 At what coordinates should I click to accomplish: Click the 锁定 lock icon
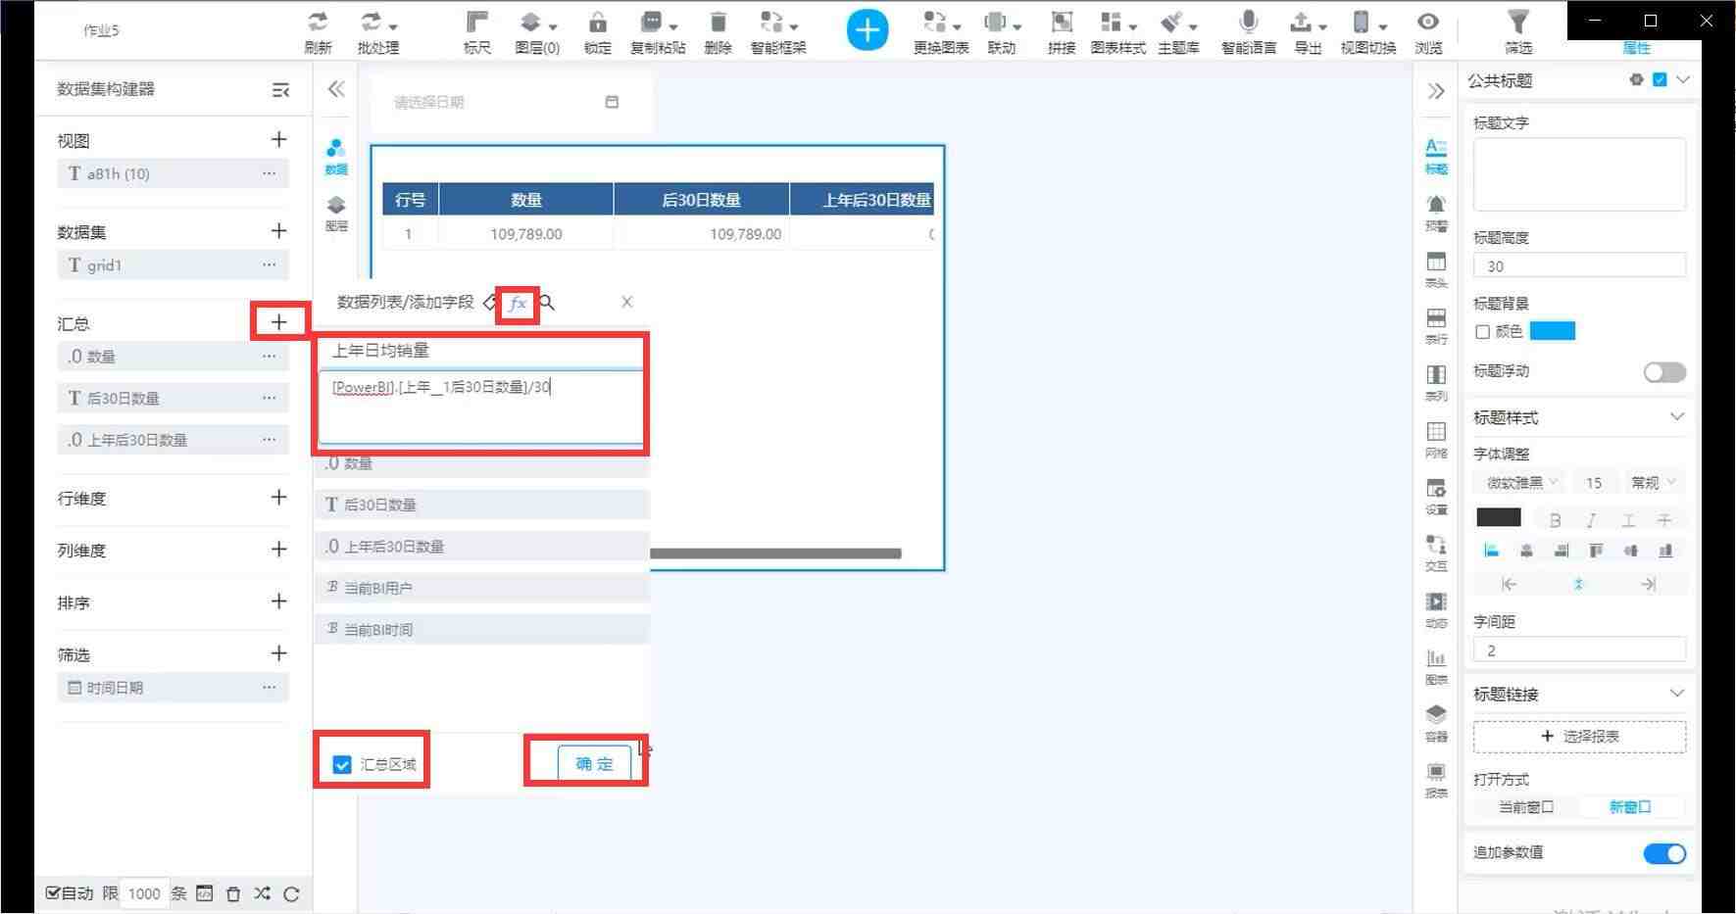pyautogui.click(x=597, y=22)
